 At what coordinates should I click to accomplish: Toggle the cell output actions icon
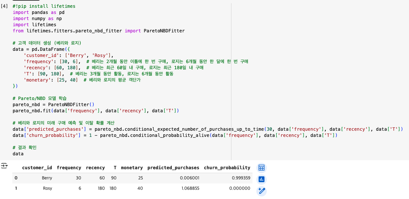point(4,165)
